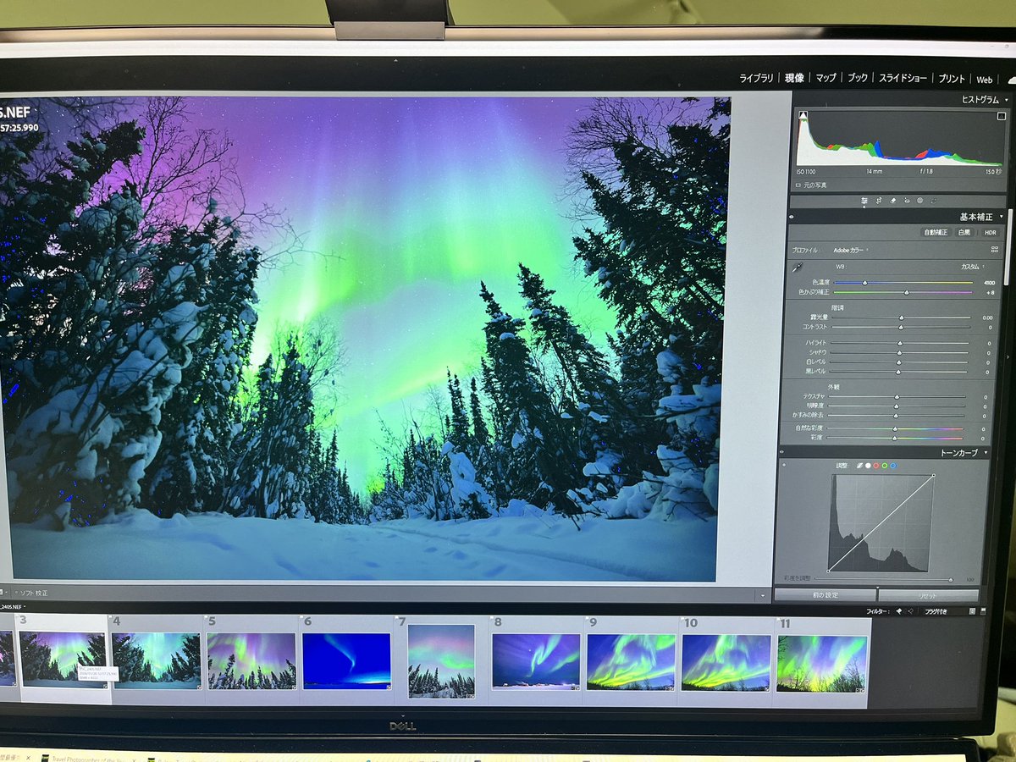This screenshot has width=1016, height=762.
Task: Select white point curve channel circle
Action: (868, 466)
